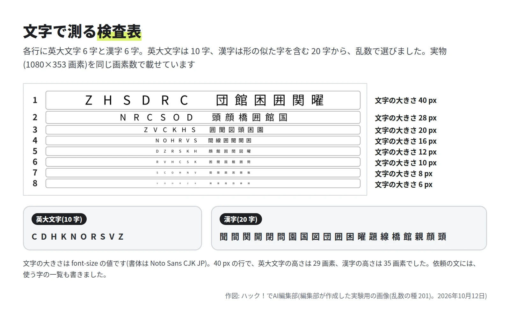Click row number 3 in the chart
The height and width of the screenshot is (318, 510).
click(x=35, y=130)
